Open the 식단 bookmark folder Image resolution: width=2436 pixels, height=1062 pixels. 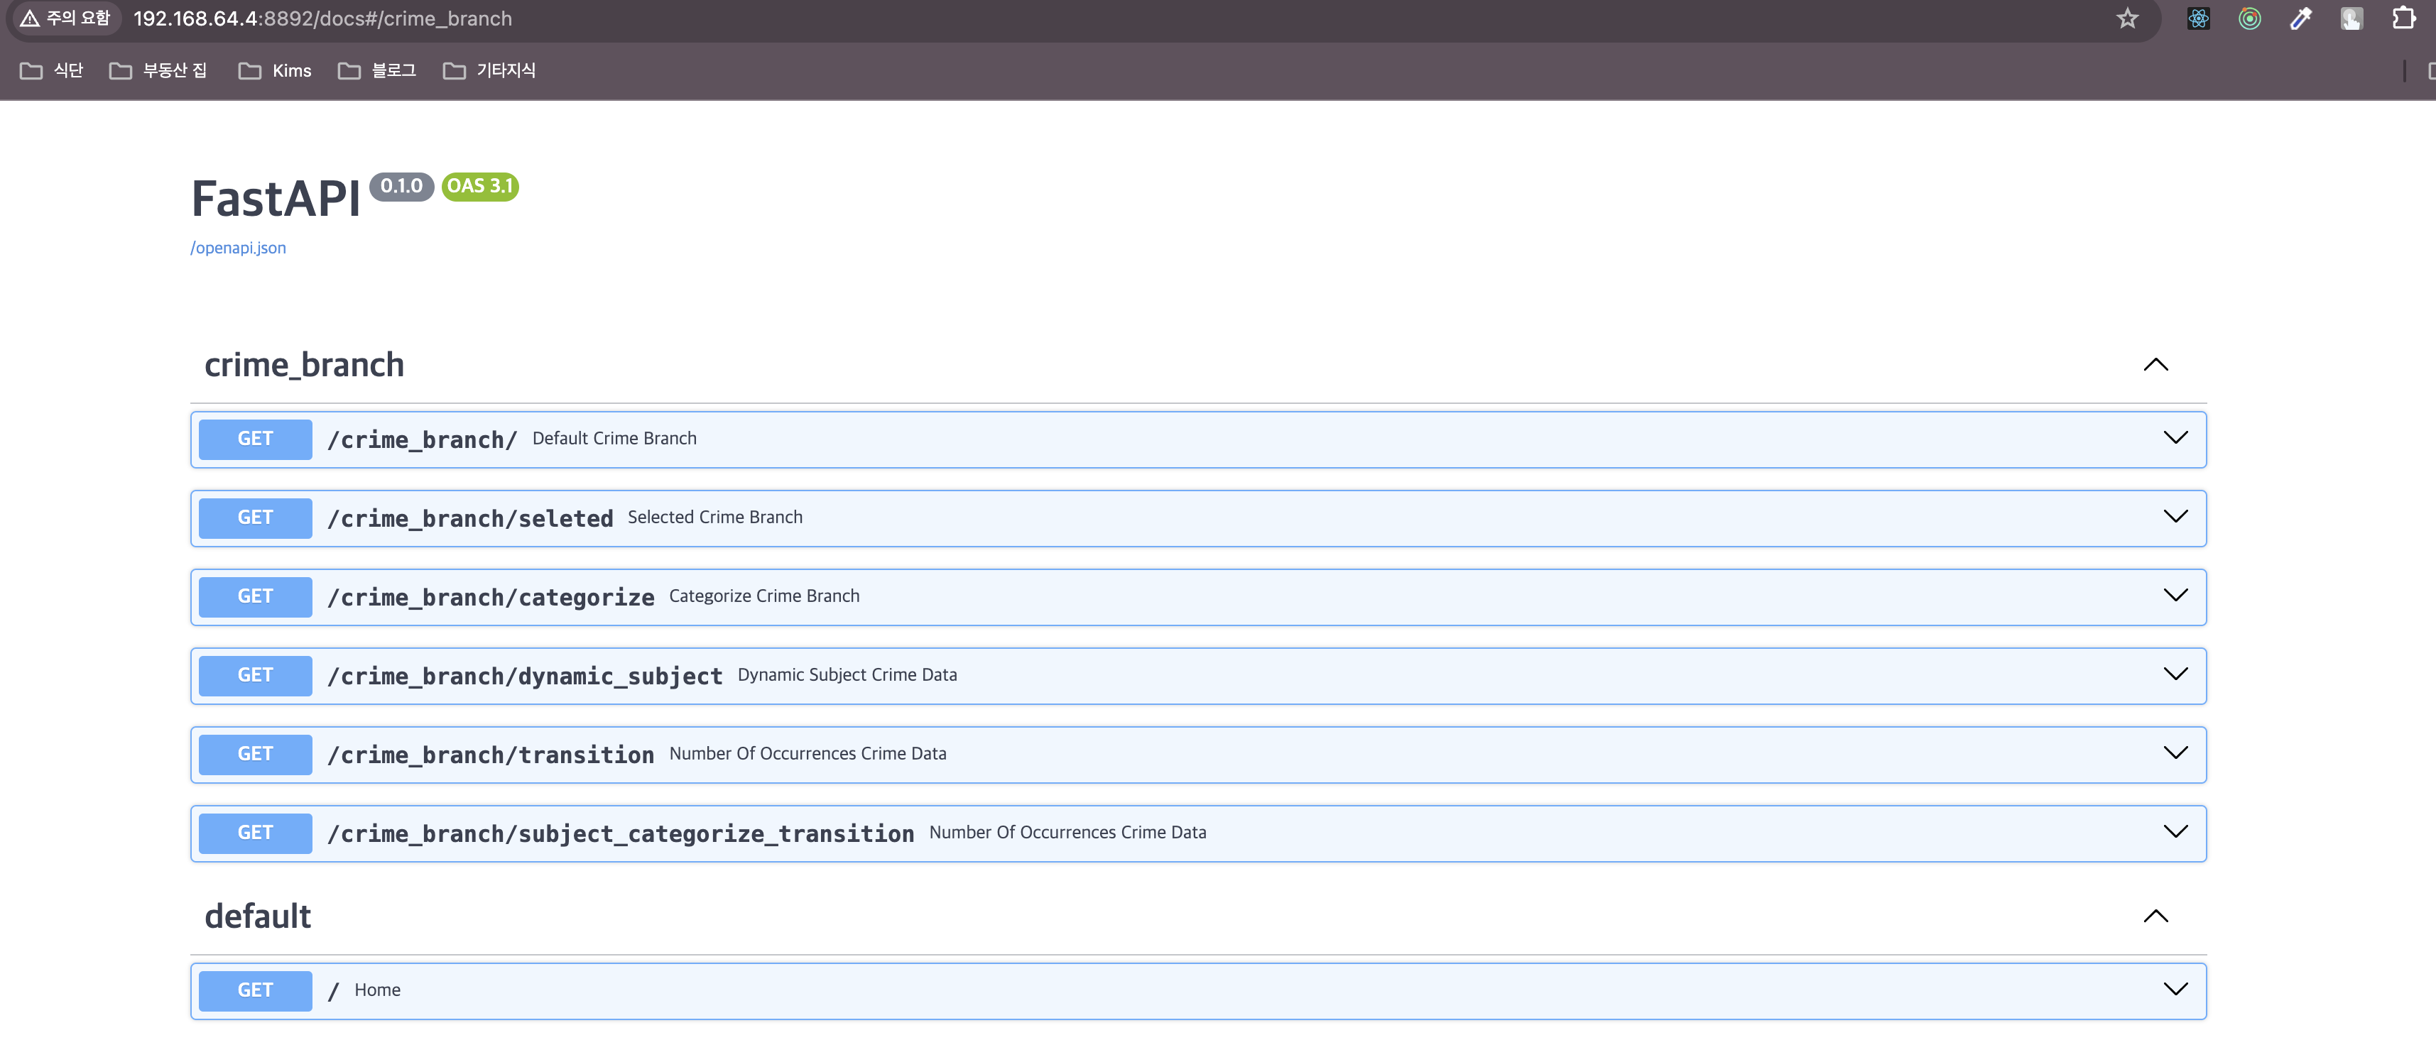pos(52,71)
